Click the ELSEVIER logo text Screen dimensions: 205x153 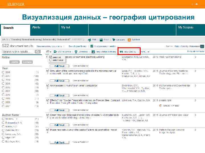[16, 4]
